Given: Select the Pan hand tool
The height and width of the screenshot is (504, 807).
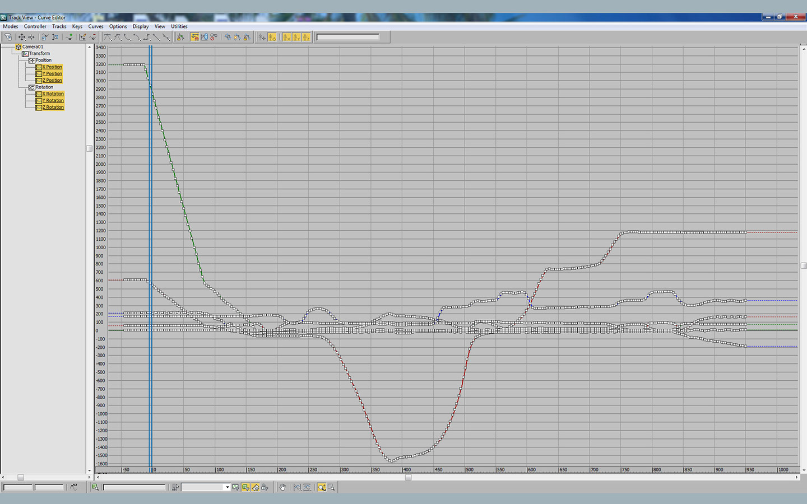Looking at the screenshot, I should pos(282,487).
